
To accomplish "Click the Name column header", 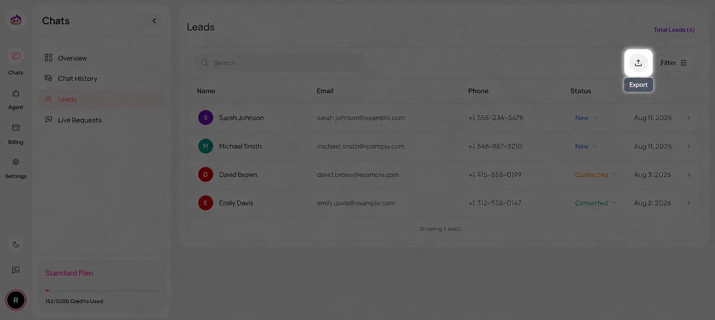I will [206, 91].
